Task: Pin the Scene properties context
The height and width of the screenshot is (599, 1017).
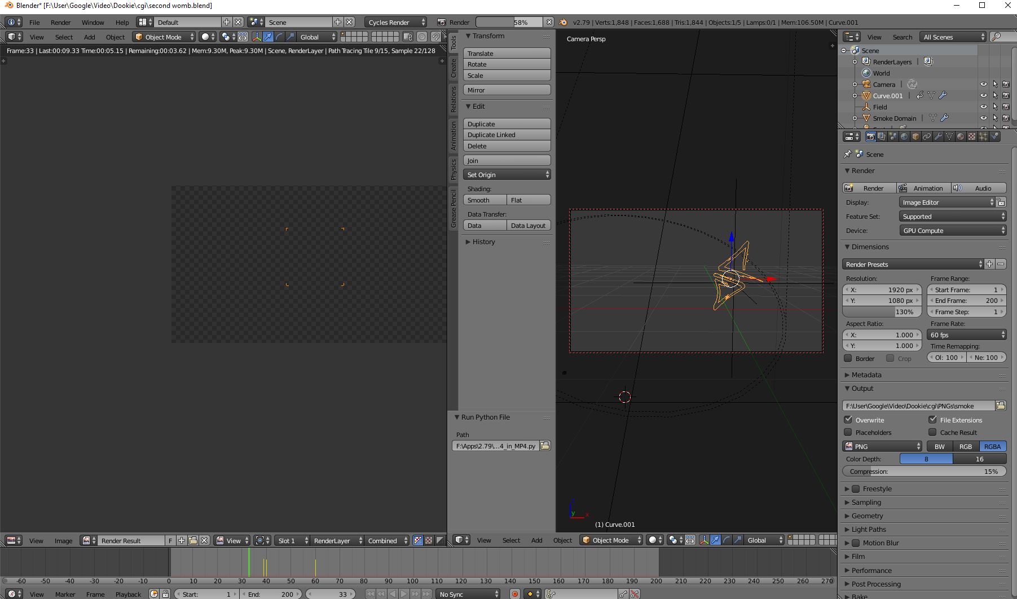Action: click(847, 154)
